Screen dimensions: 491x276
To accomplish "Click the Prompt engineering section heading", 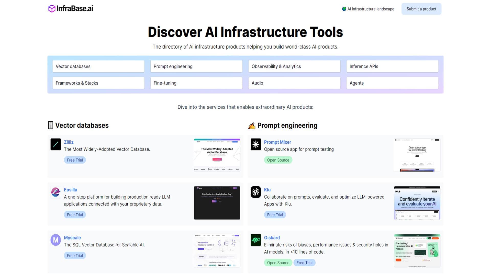I will [287, 125].
